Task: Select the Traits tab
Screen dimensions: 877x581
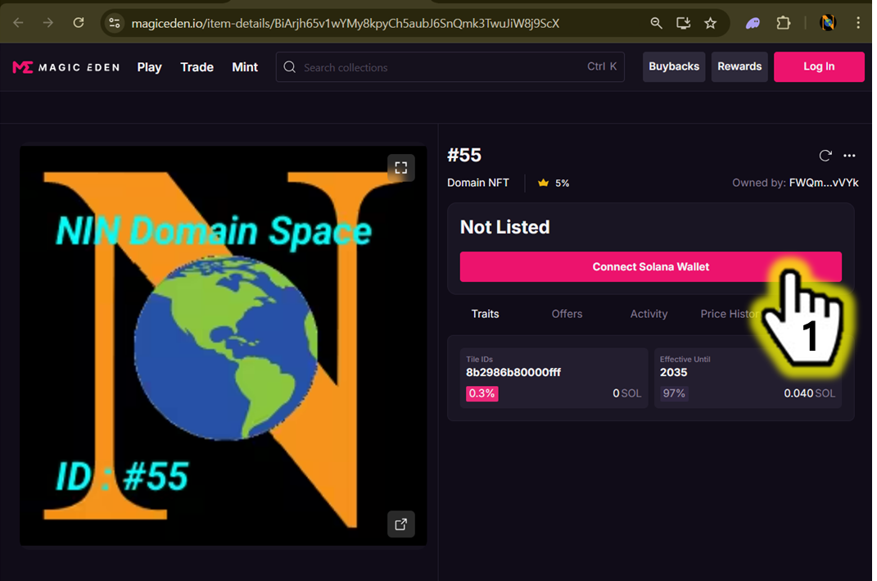Action: point(485,314)
